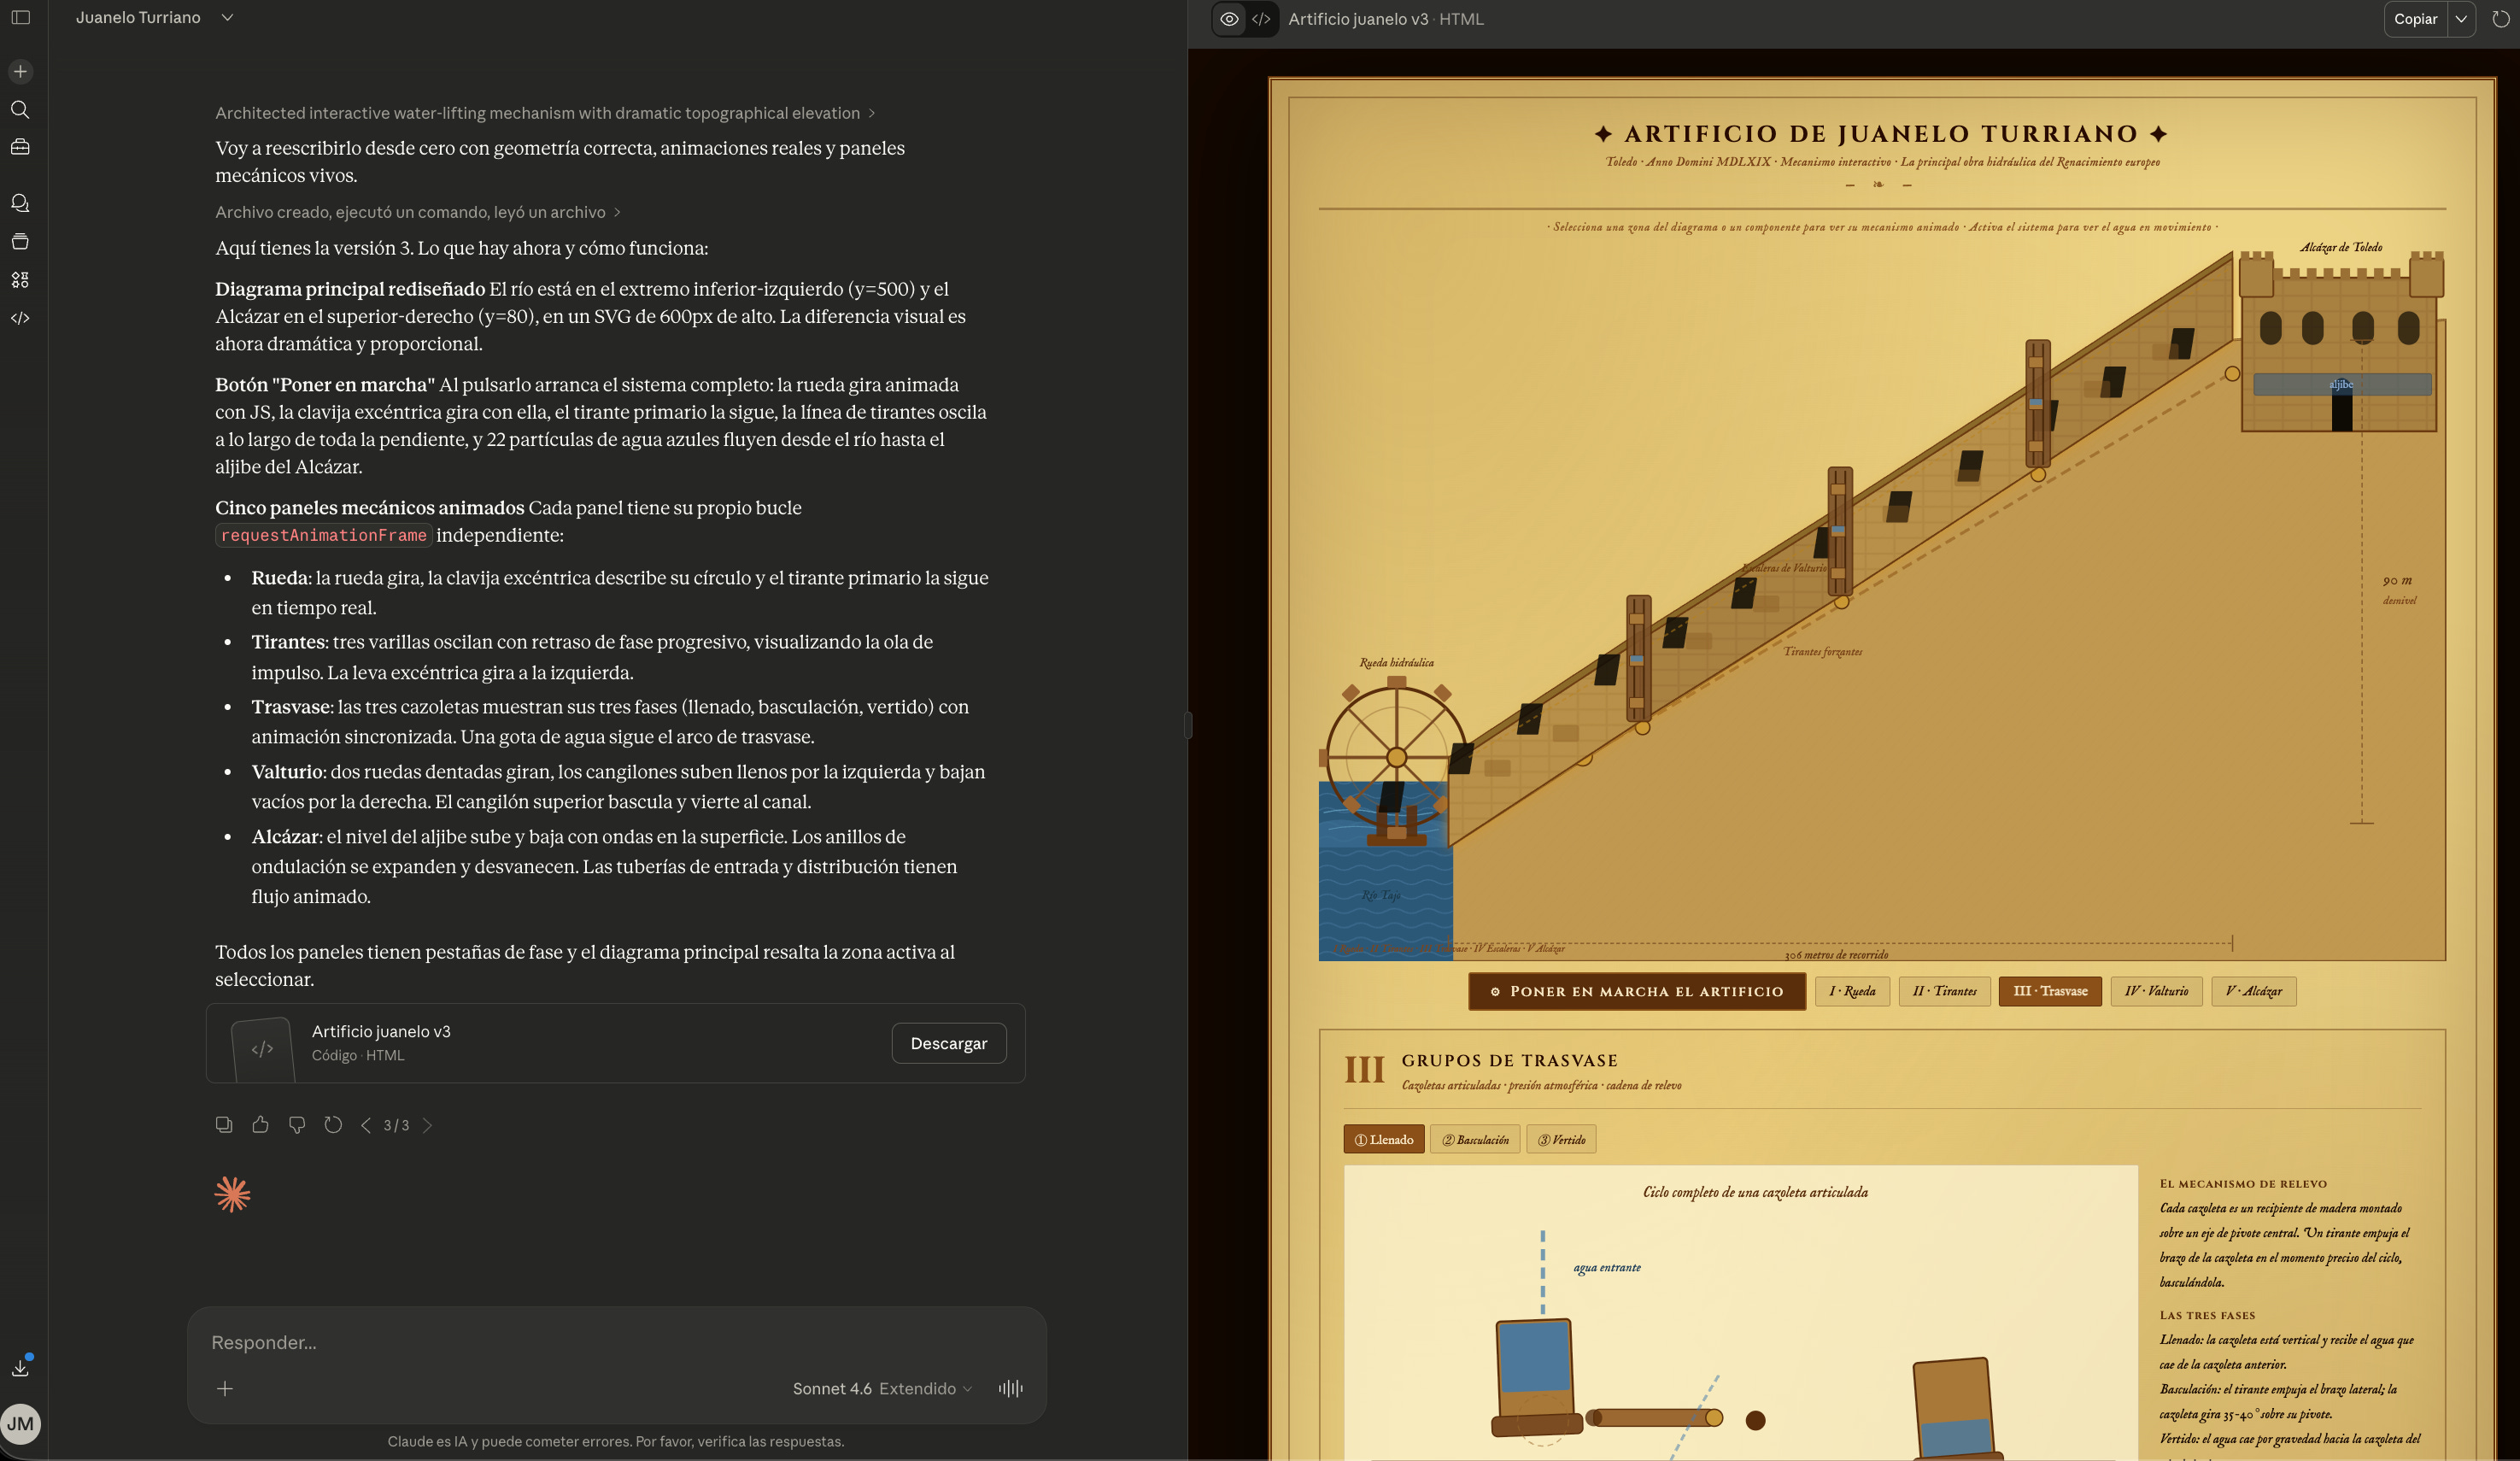Expand the Copiar dropdown arrow
Viewport: 2520px width, 1461px height.
tap(2461, 19)
